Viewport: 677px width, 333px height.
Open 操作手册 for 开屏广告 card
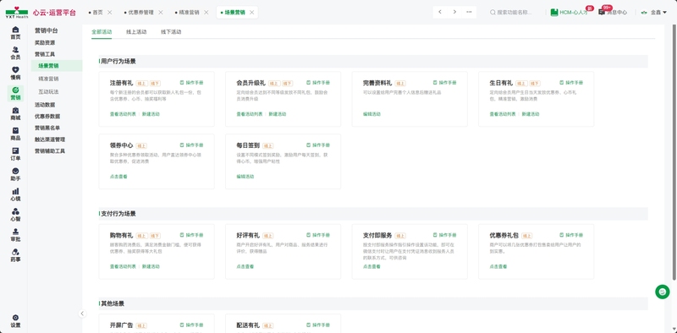191,325
